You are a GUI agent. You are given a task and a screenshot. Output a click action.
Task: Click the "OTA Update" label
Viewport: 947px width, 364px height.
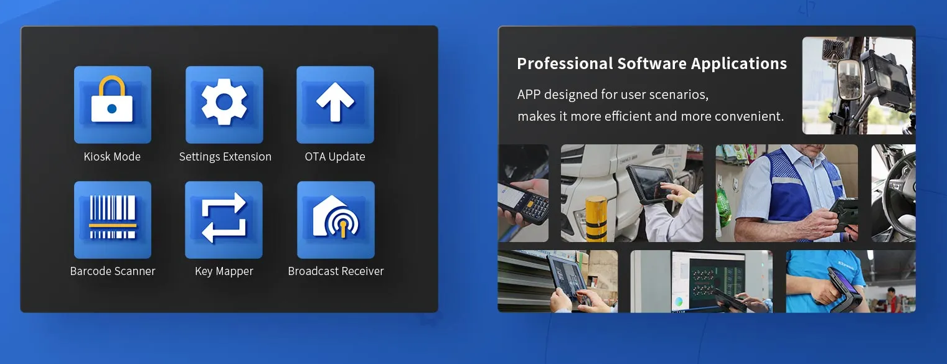pos(335,157)
